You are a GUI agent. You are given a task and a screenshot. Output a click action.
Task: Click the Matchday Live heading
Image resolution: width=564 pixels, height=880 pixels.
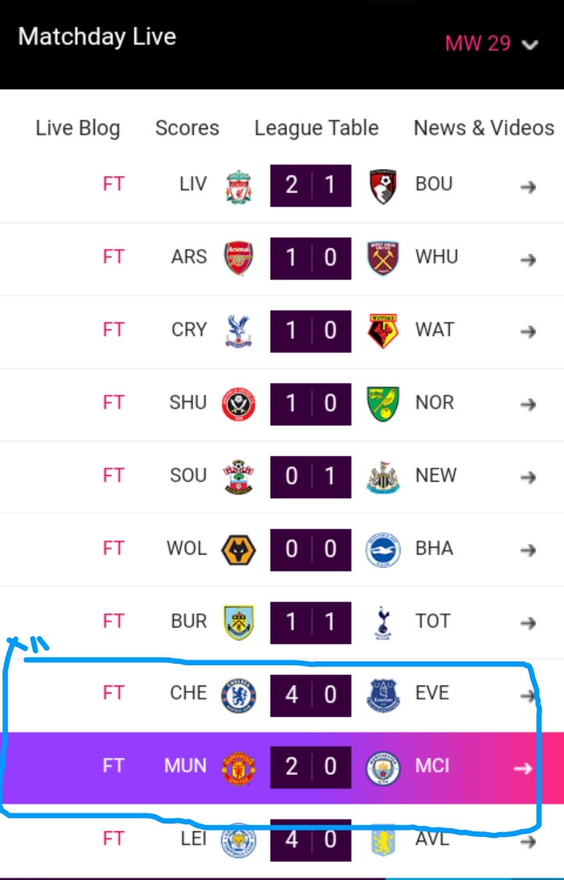(97, 37)
